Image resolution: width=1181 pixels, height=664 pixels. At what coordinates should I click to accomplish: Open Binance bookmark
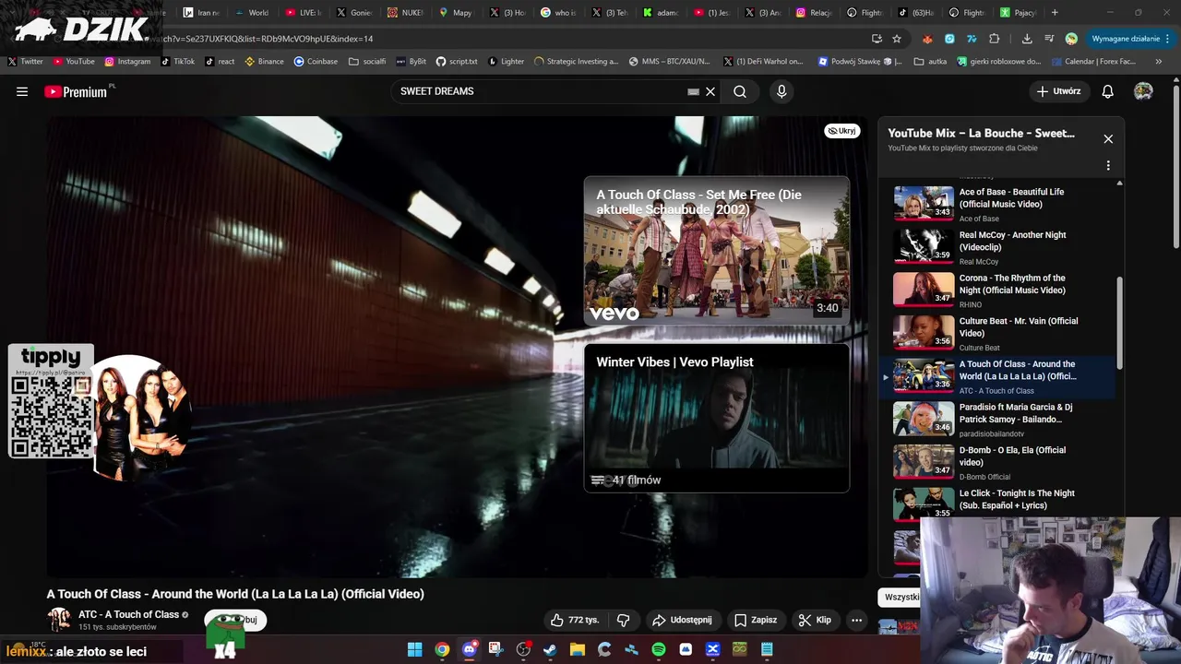[x=264, y=61]
